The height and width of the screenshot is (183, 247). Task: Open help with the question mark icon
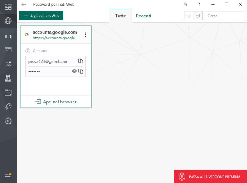[x=199, y=4]
